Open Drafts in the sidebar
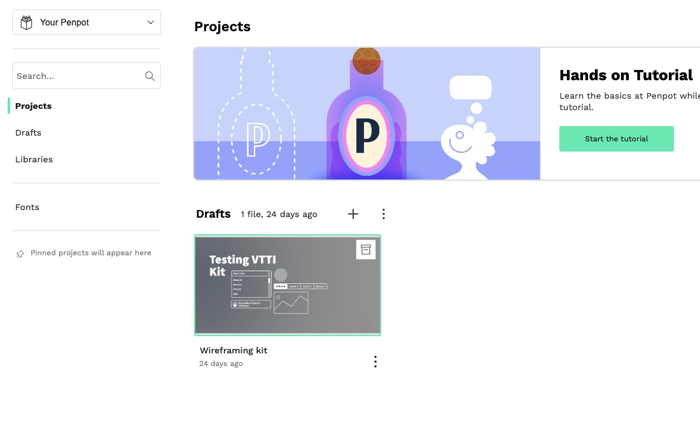 click(x=28, y=132)
